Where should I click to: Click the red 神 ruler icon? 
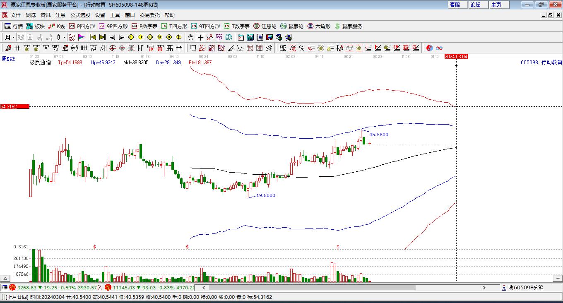tap(151, 48)
